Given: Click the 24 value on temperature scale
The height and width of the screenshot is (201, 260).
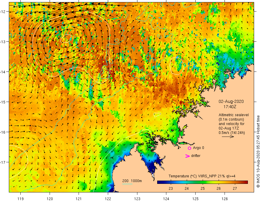Looking at the screenshot, I should (186, 188).
